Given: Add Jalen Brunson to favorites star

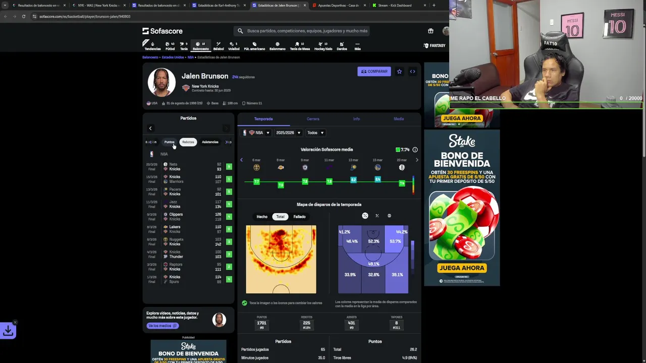Looking at the screenshot, I should (x=399, y=72).
